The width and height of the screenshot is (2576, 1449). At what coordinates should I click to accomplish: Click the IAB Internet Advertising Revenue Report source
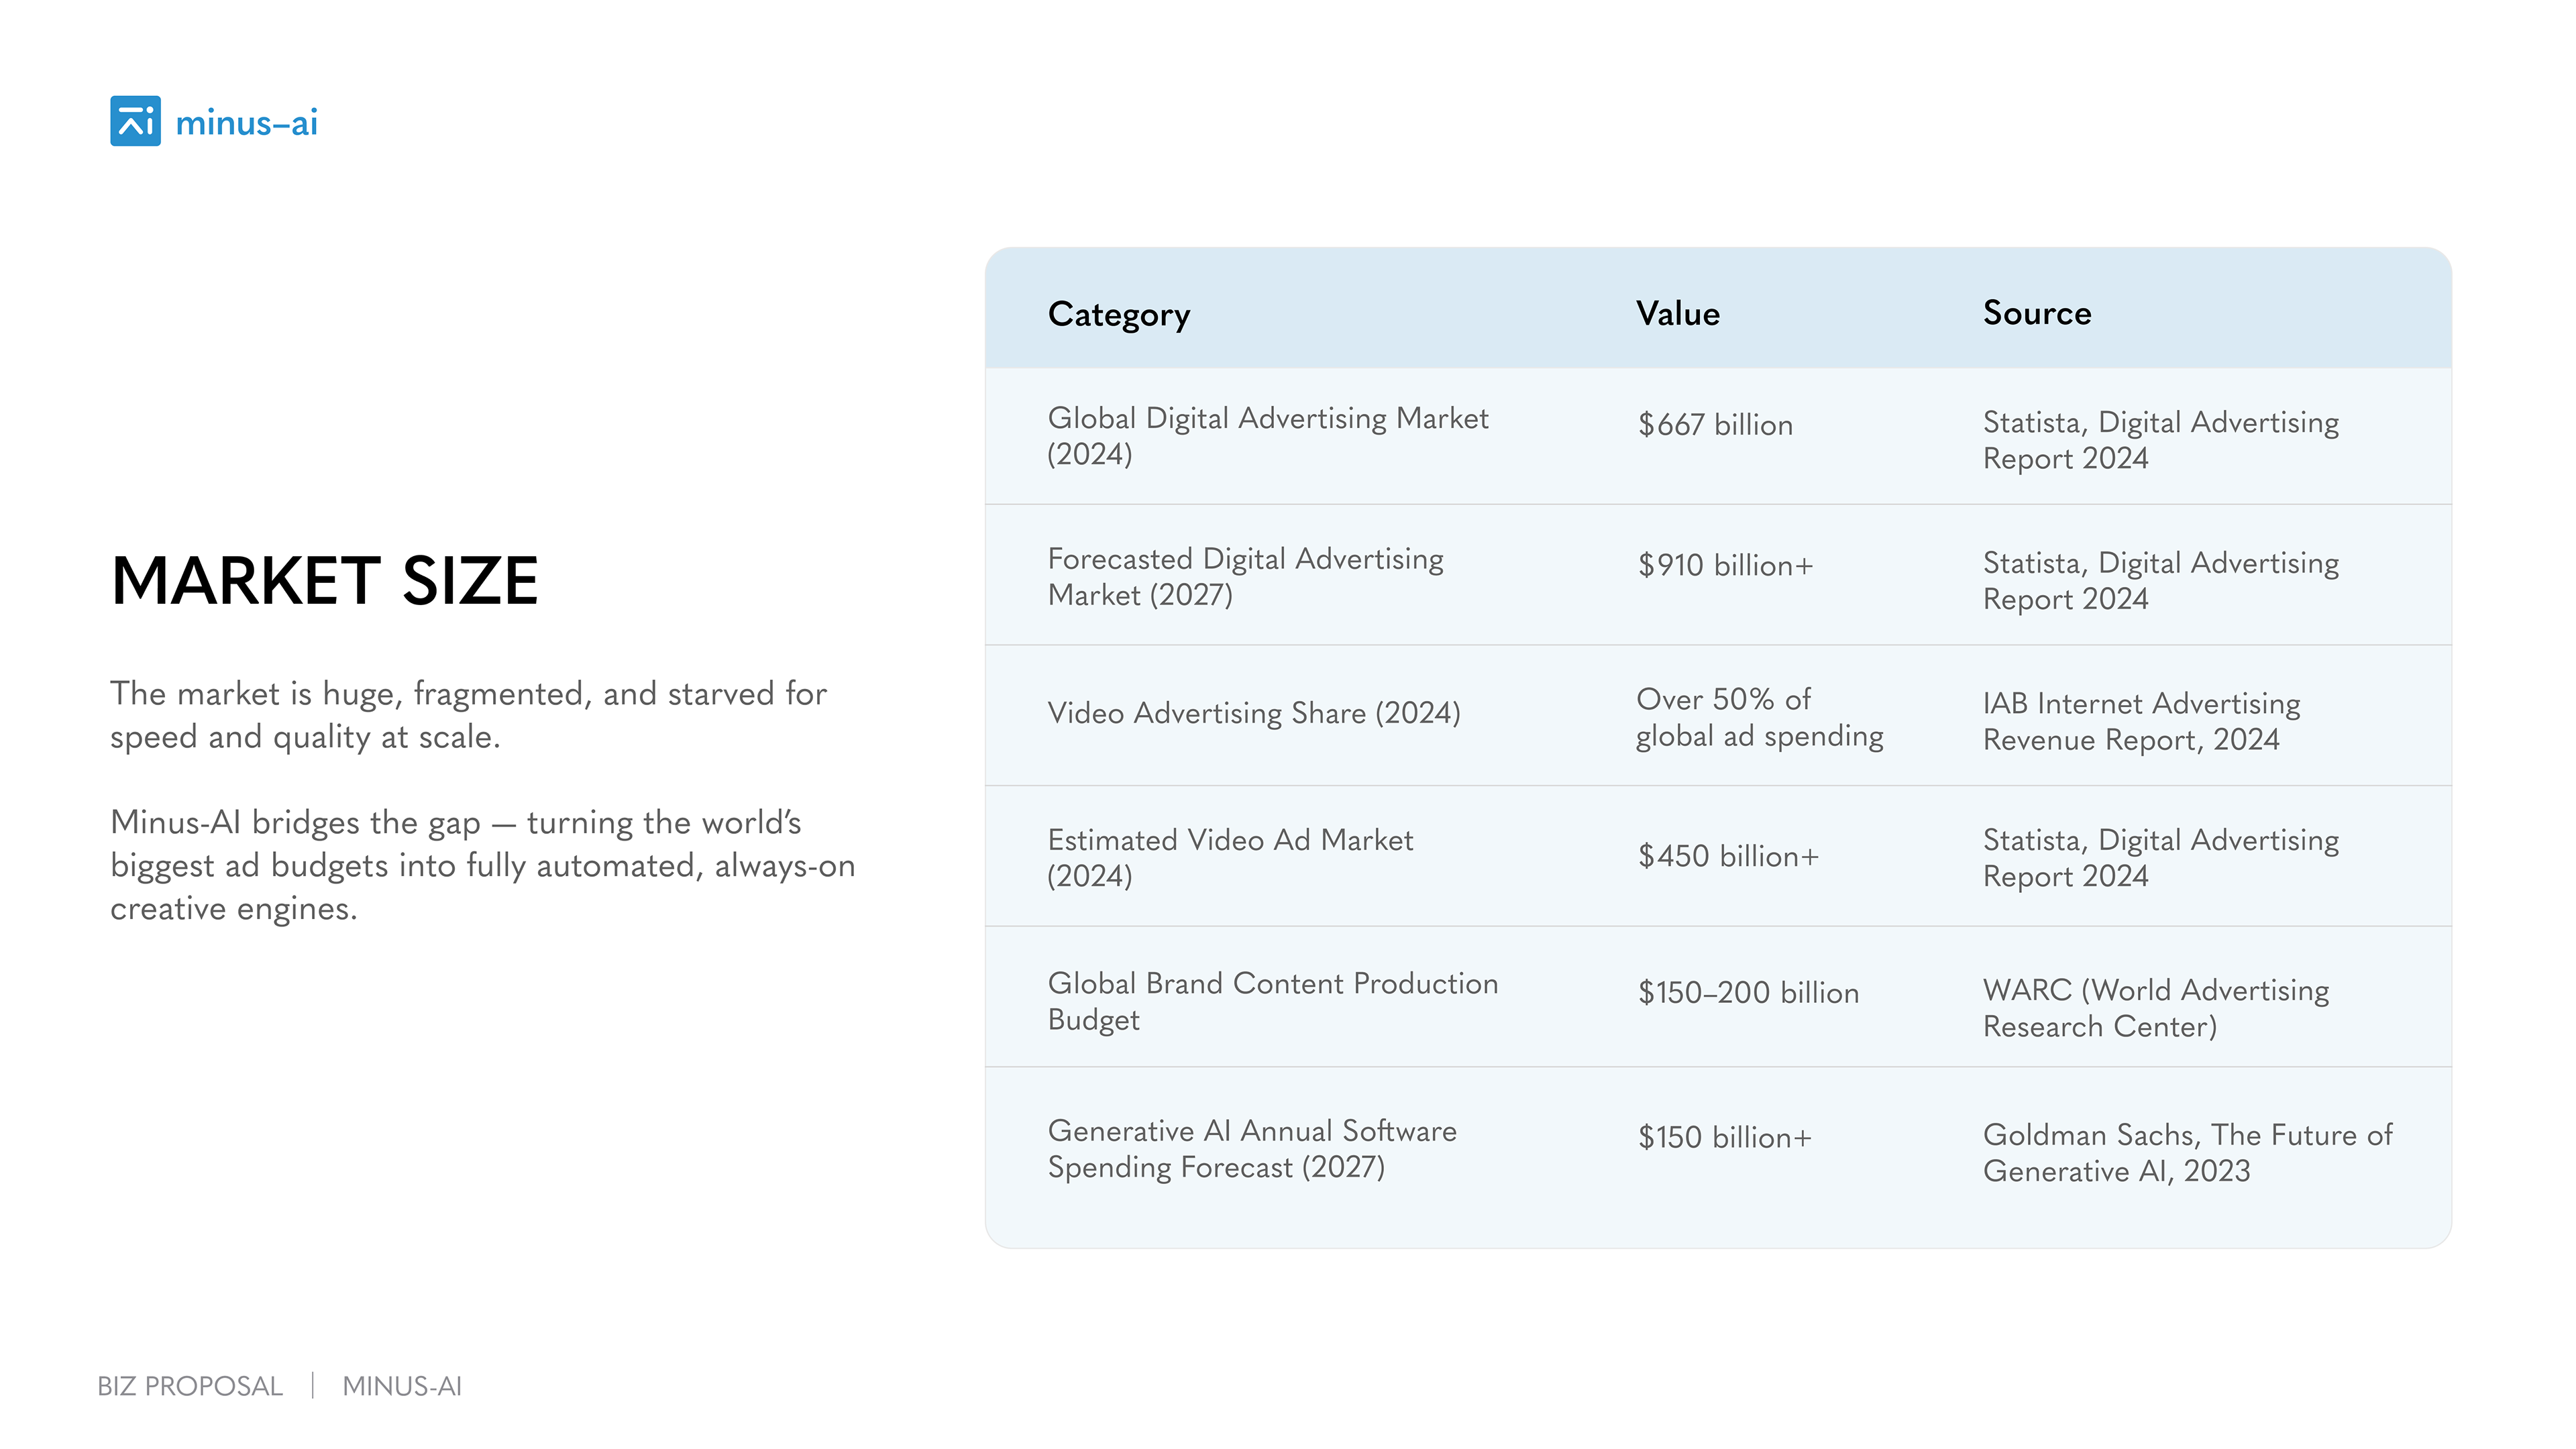point(2140,721)
